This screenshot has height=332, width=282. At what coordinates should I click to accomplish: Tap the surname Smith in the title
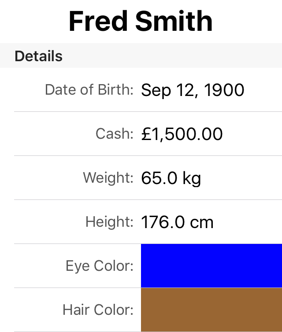point(174,21)
